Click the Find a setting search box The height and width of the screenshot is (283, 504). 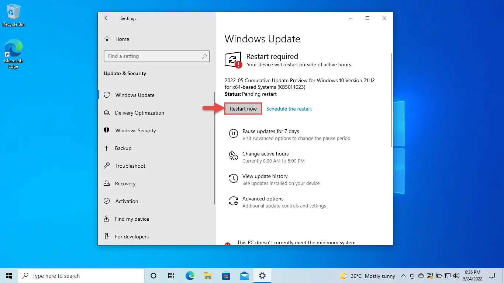coord(157,56)
